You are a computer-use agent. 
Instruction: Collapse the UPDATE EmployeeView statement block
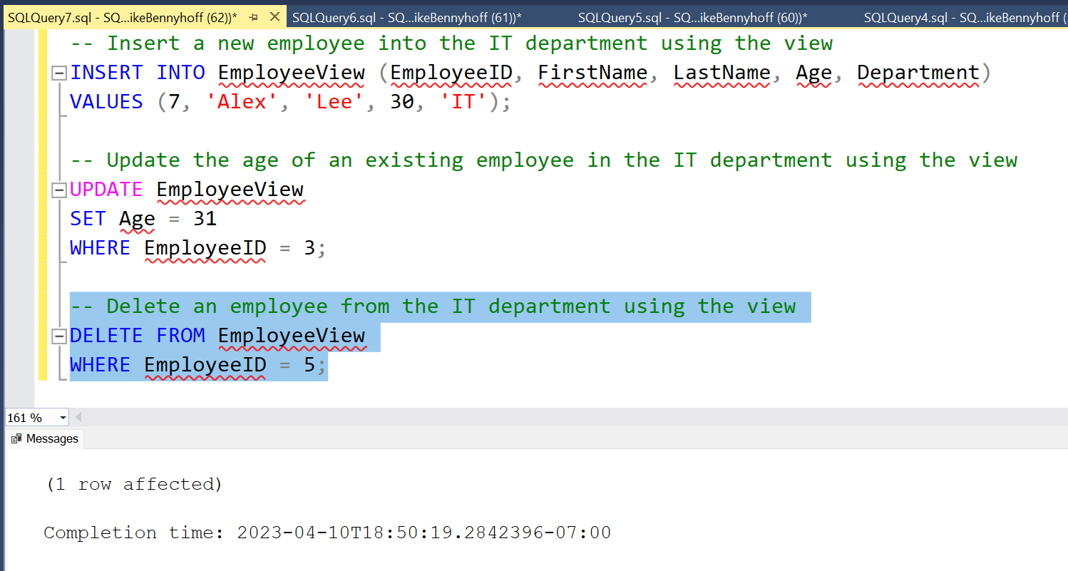click(x=59, y=190)
